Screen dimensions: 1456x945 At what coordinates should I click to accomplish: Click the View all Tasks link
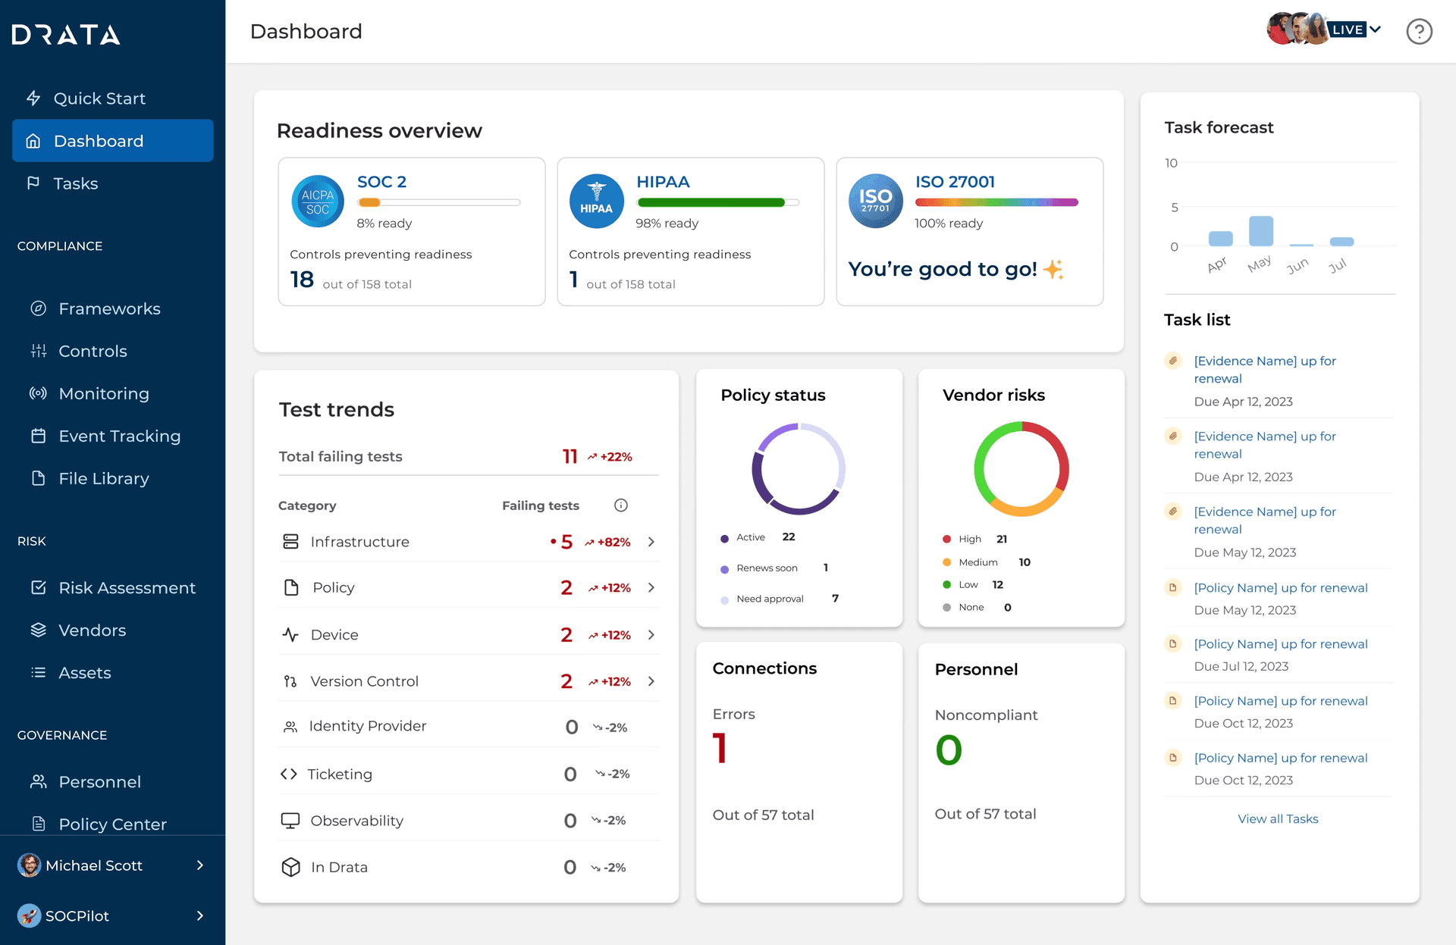coord(1278,818)
